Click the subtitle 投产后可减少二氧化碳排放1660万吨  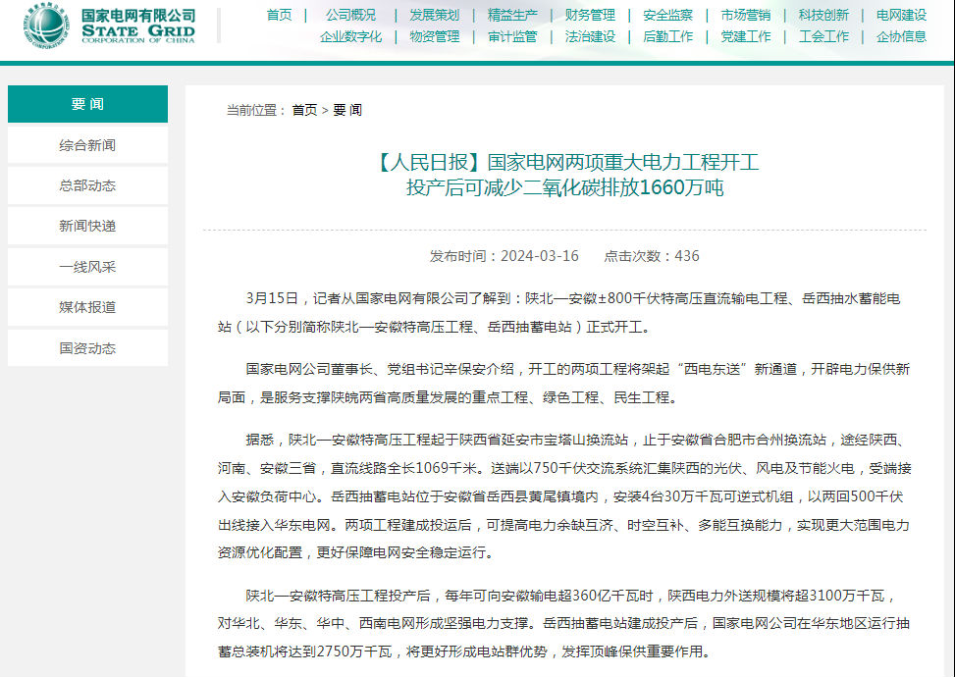[565, 187]
